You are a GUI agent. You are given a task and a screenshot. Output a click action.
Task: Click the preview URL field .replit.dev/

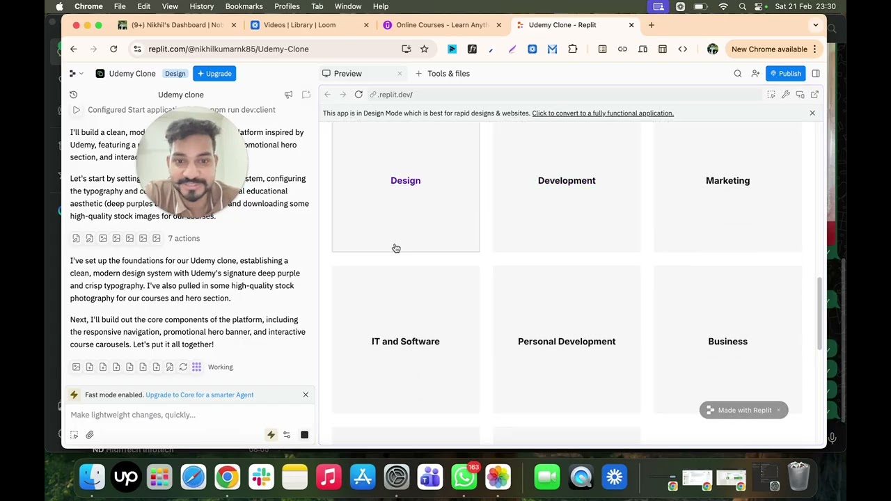coord(564,95)
